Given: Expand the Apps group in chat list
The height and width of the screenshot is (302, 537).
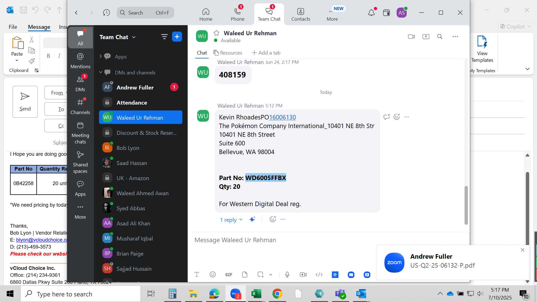Looking at the screenshot, I should [x=100, y=56].
